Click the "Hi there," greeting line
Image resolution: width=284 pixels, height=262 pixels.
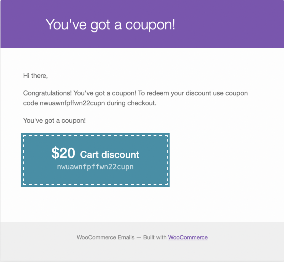point(35,76)
